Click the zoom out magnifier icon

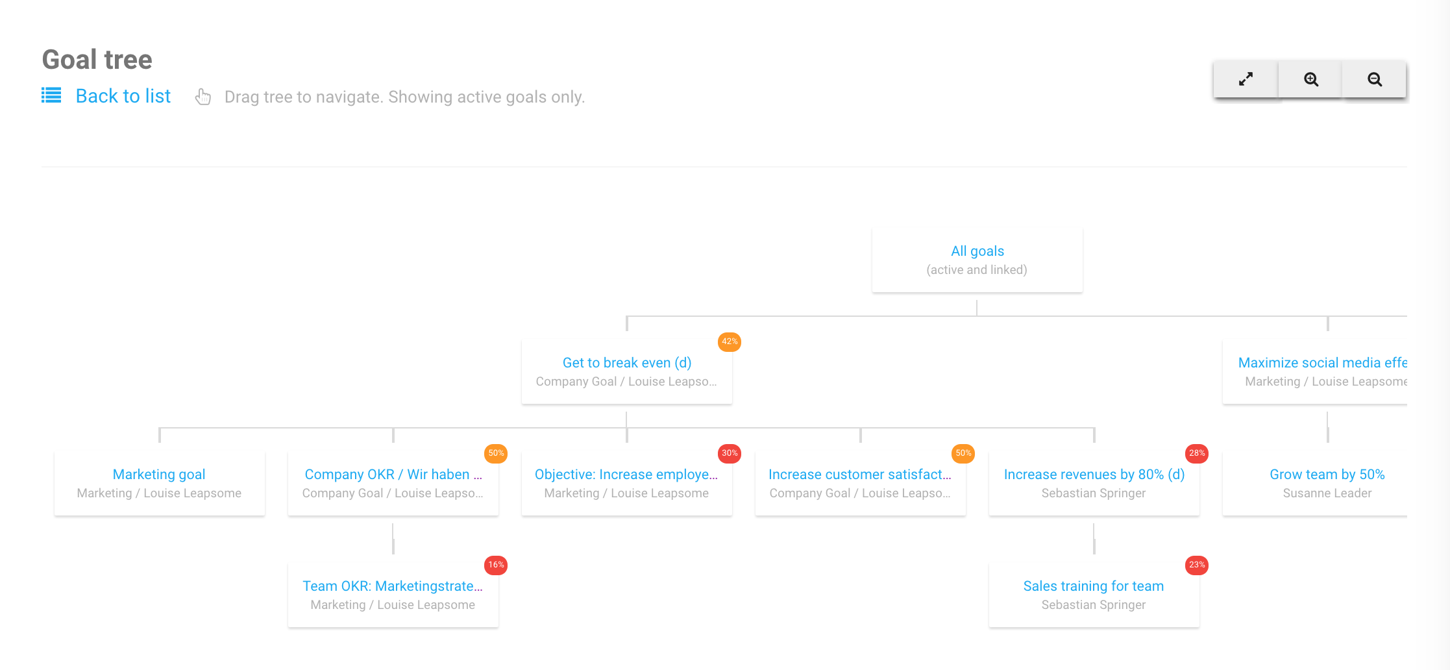(x=1374, y=79)
